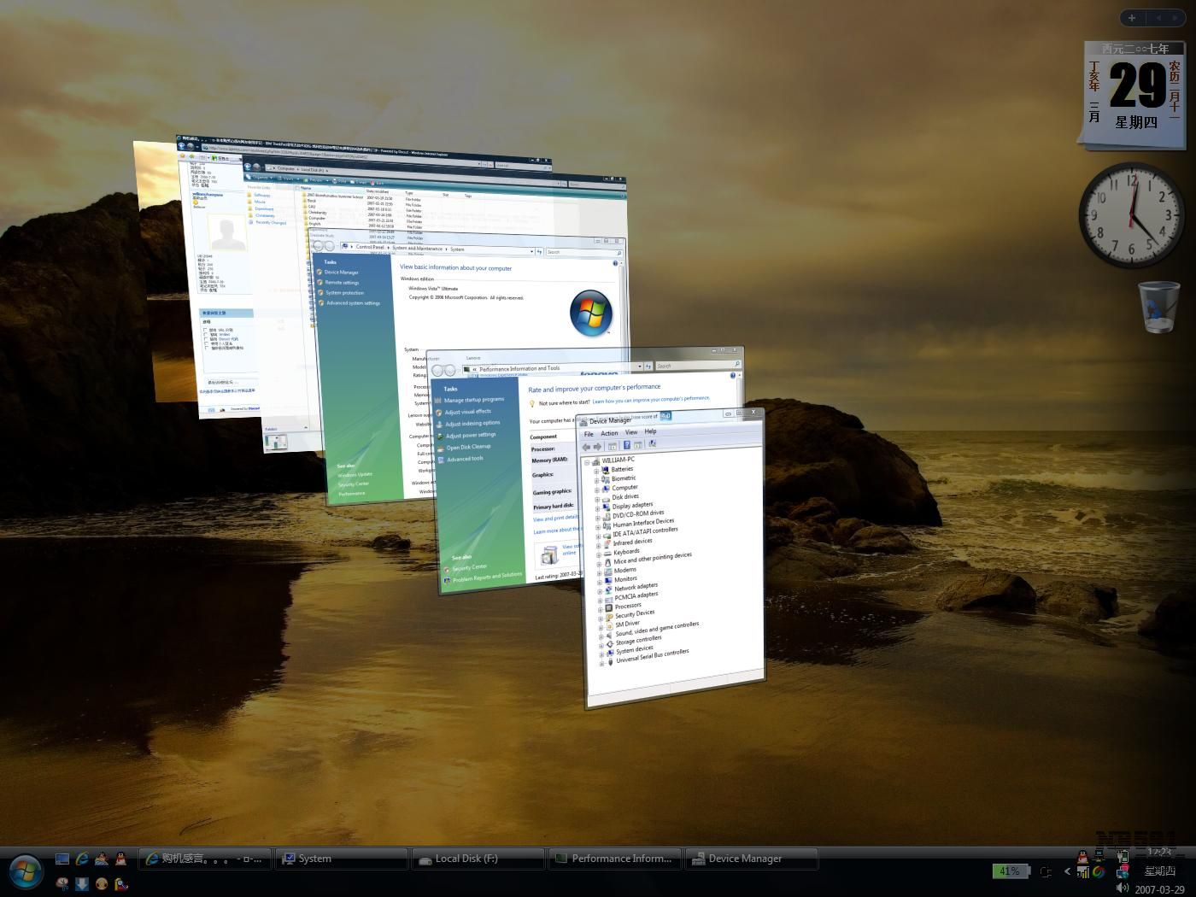Click the volume speaker tray icon

(1123, 888)
